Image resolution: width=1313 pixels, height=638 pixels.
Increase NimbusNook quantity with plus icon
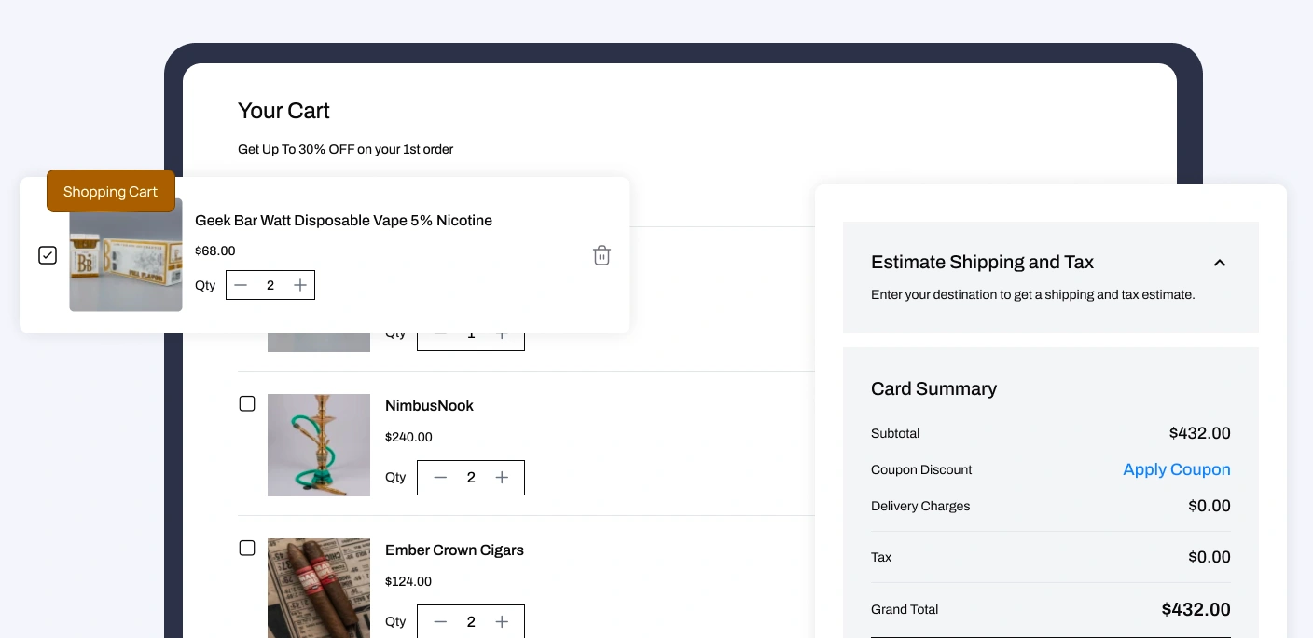(x=502, y=478)
